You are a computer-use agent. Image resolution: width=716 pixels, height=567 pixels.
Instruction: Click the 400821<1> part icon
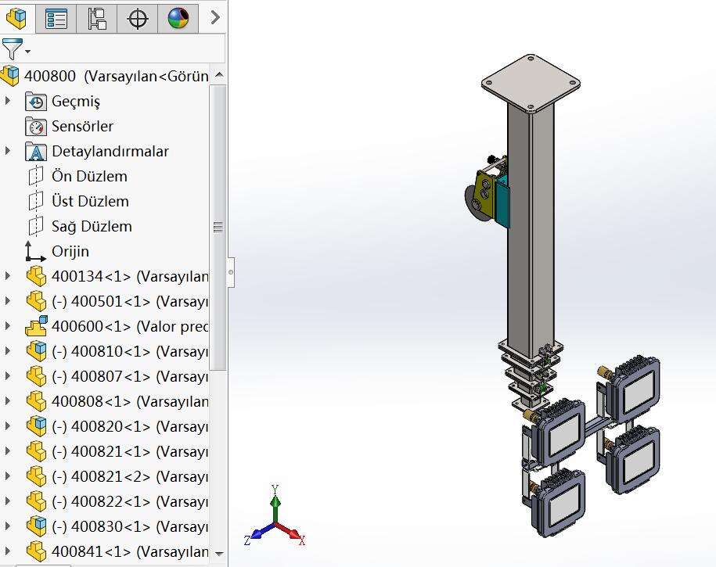click(x=36, y=451)
